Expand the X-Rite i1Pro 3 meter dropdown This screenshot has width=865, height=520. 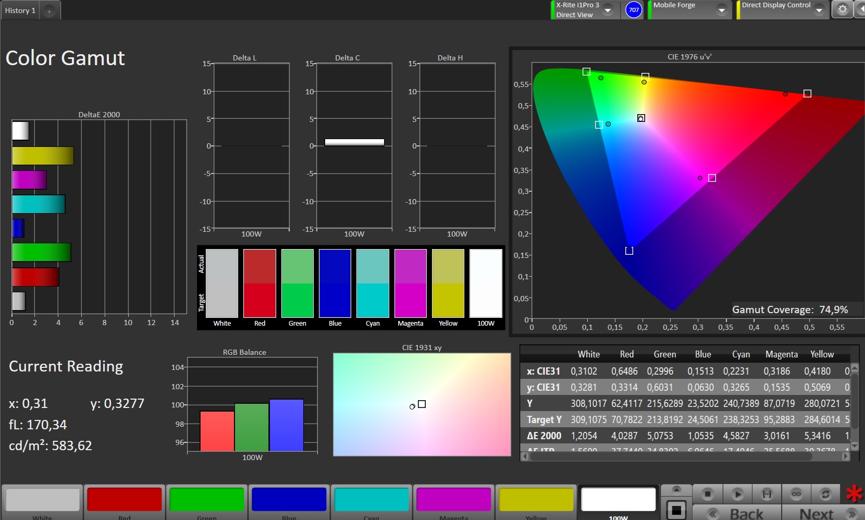pos(608,10)
